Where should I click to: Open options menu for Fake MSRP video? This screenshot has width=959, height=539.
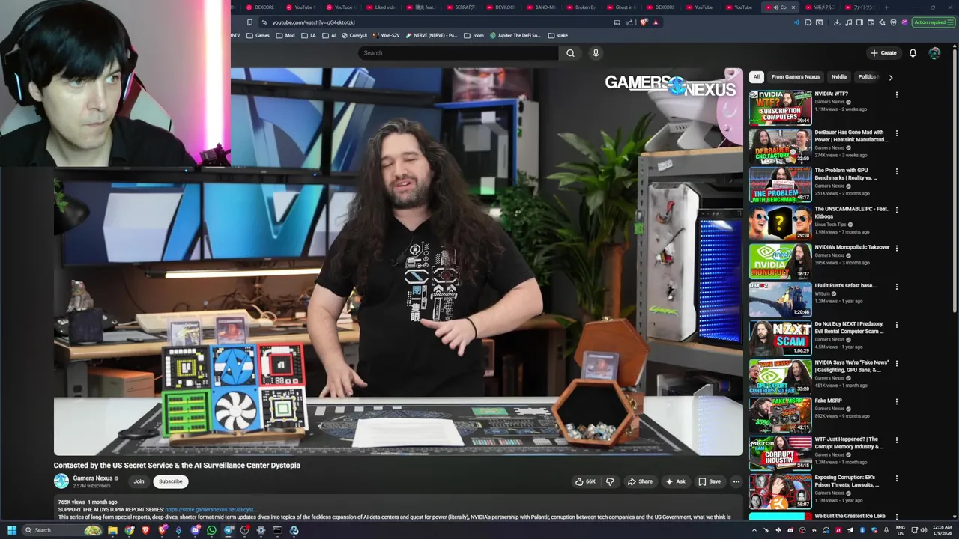click(x=896, y=402)
